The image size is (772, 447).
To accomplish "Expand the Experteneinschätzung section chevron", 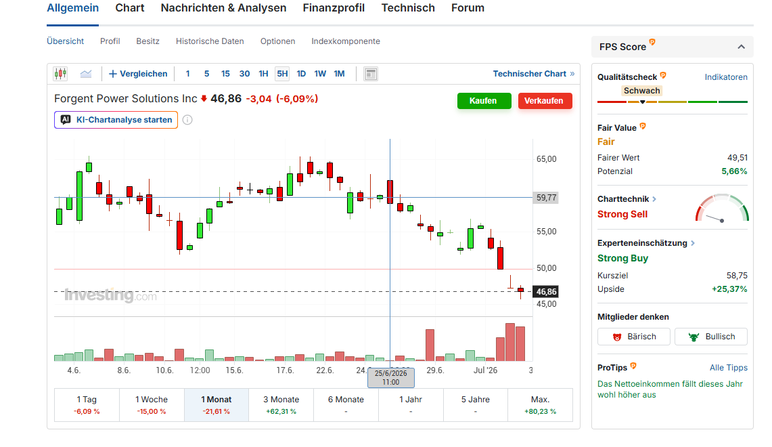I will coord(693,243).
